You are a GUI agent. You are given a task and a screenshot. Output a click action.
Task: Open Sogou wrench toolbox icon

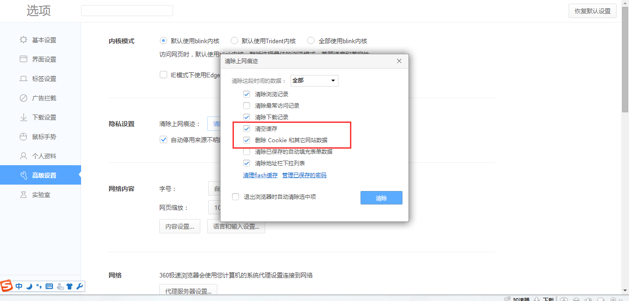pos(79,286)
